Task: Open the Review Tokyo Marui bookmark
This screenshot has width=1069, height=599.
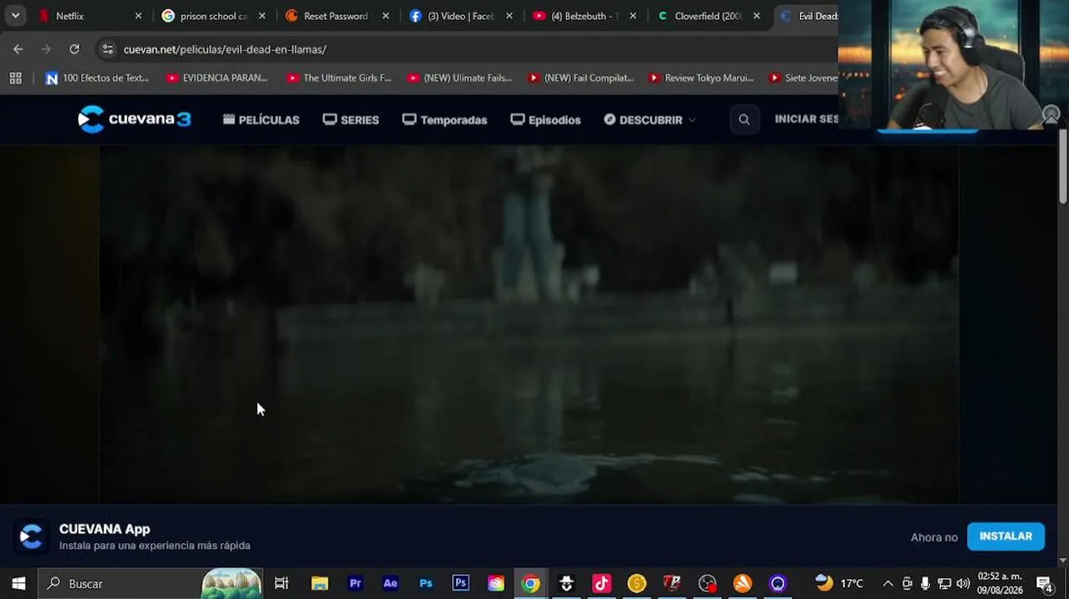Action: (x=701, y=78)
